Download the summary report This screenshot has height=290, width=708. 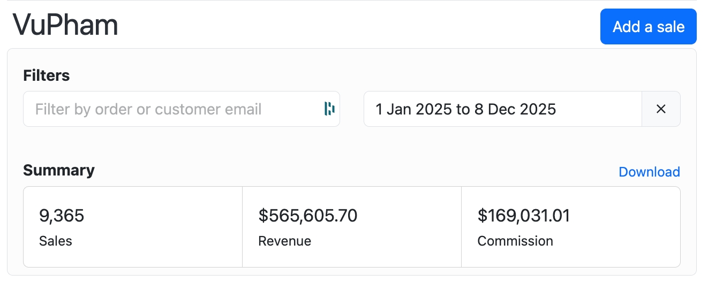click(649, 172)
